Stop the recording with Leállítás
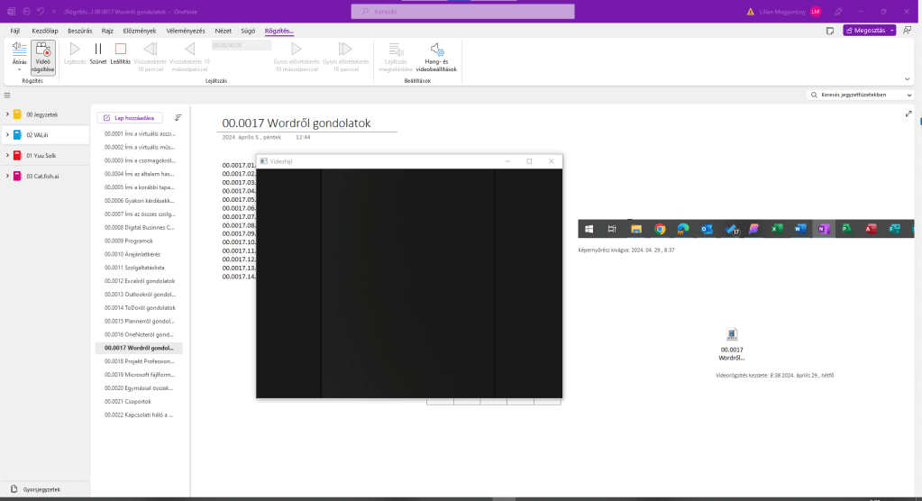The height and width of the screenshot is (501, 922). 121,53
